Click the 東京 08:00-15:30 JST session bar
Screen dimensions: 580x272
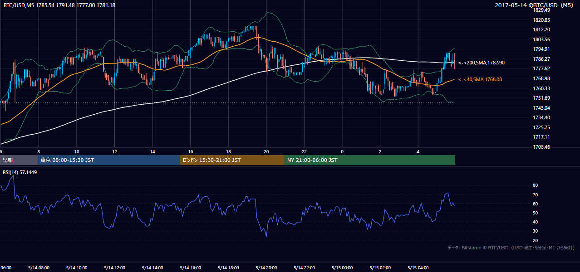[x=109, y=160]
